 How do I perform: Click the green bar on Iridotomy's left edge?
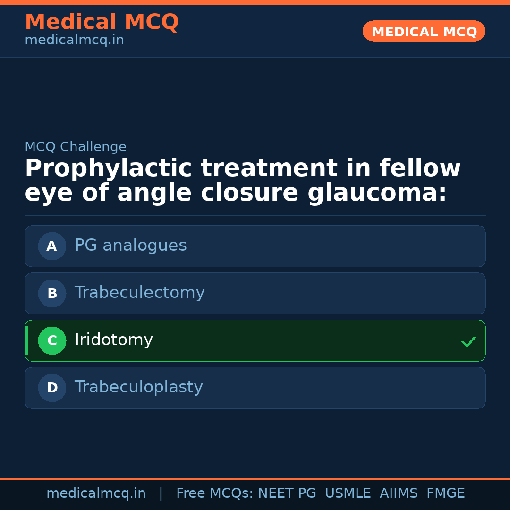click(x=26, y=340)
